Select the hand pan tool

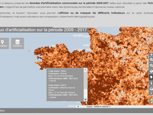coord(151,77)
